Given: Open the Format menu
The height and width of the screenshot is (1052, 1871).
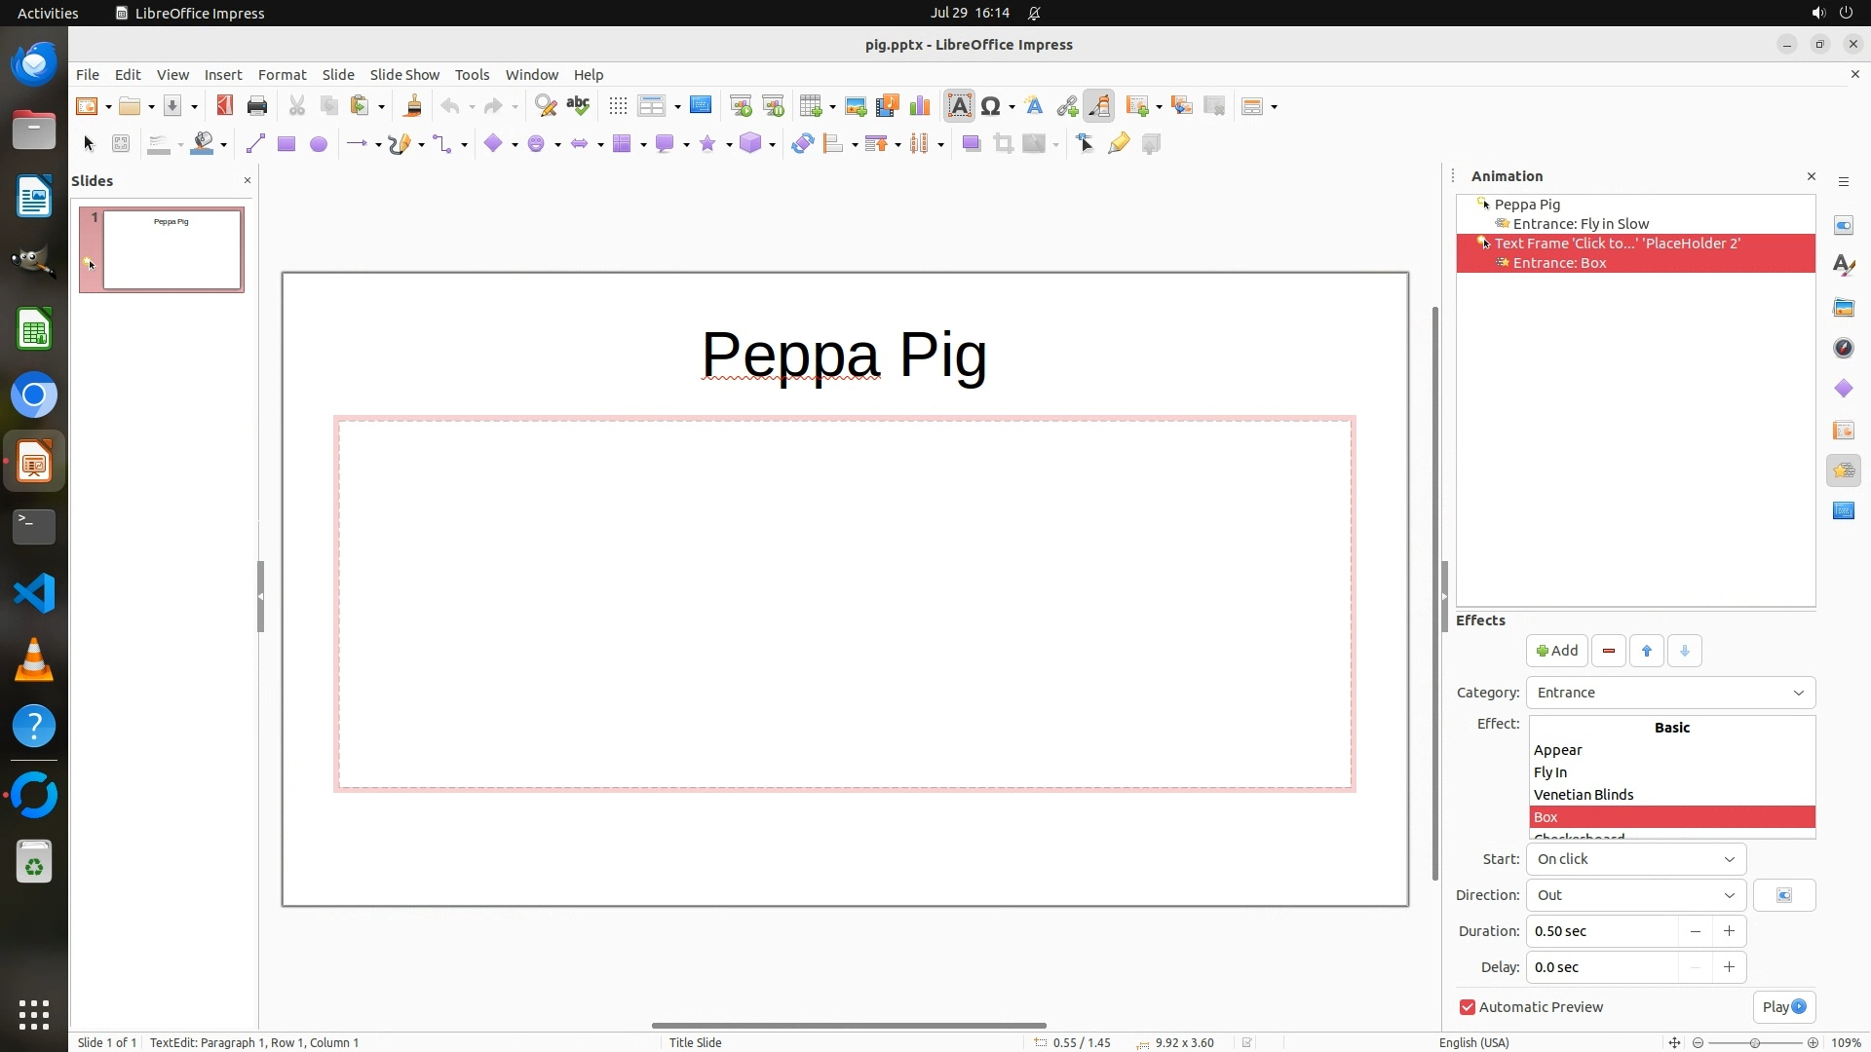Looking at the screenshot, I should tap(282, 75).
